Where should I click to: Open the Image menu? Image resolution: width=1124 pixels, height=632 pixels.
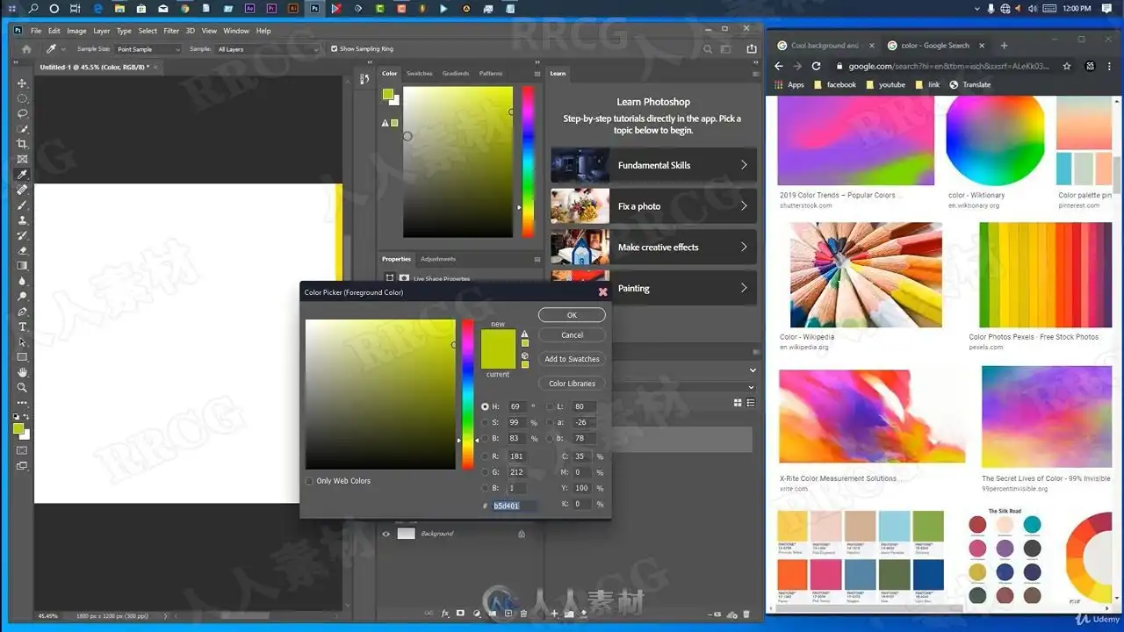pyautogui.click(x=77, y=31)
